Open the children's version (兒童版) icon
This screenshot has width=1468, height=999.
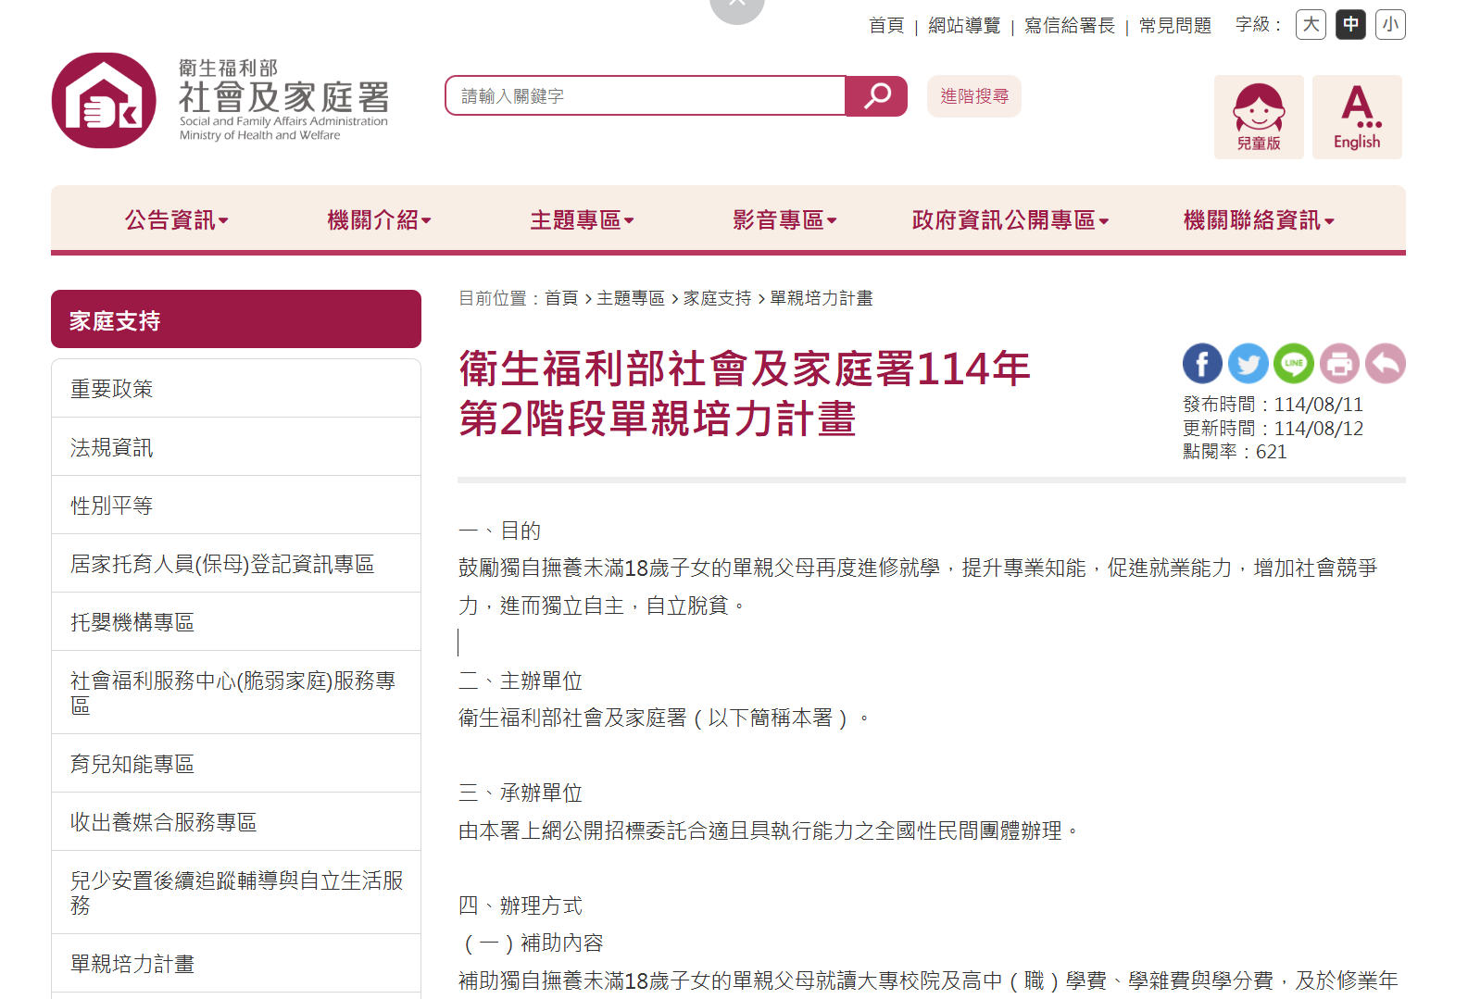(1259, 118)
